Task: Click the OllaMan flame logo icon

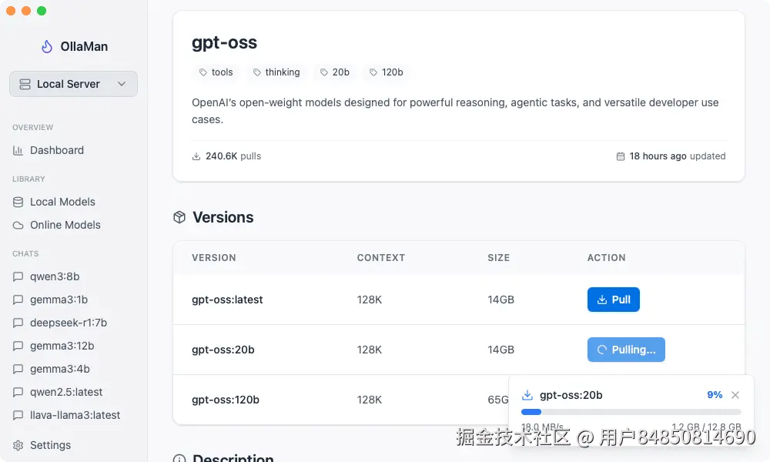Action: pos(47,46)
